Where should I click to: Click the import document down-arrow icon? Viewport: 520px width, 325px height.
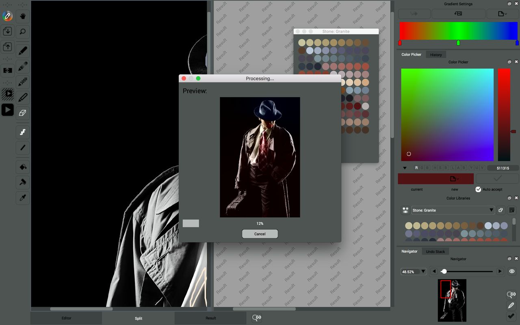point(7,31)
